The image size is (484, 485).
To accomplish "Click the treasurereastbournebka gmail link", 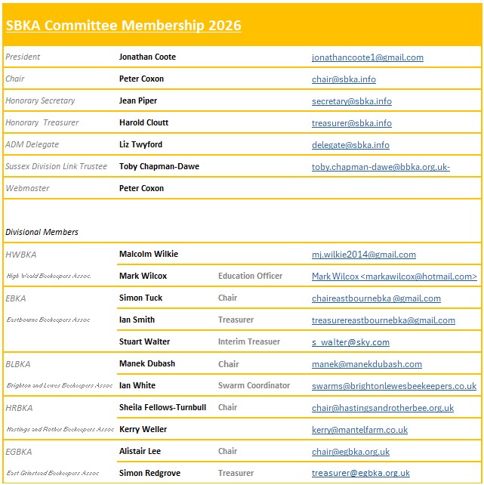I will (383, 320).
